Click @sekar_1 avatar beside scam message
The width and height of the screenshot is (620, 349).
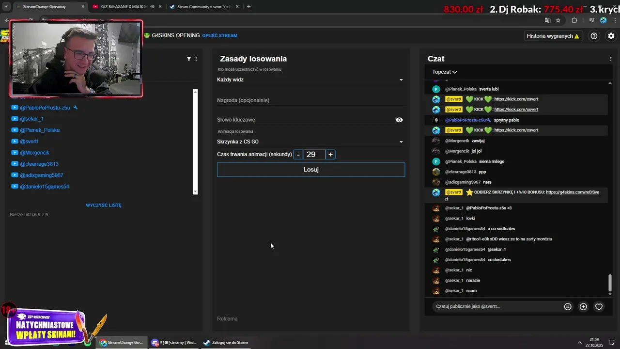436,291
